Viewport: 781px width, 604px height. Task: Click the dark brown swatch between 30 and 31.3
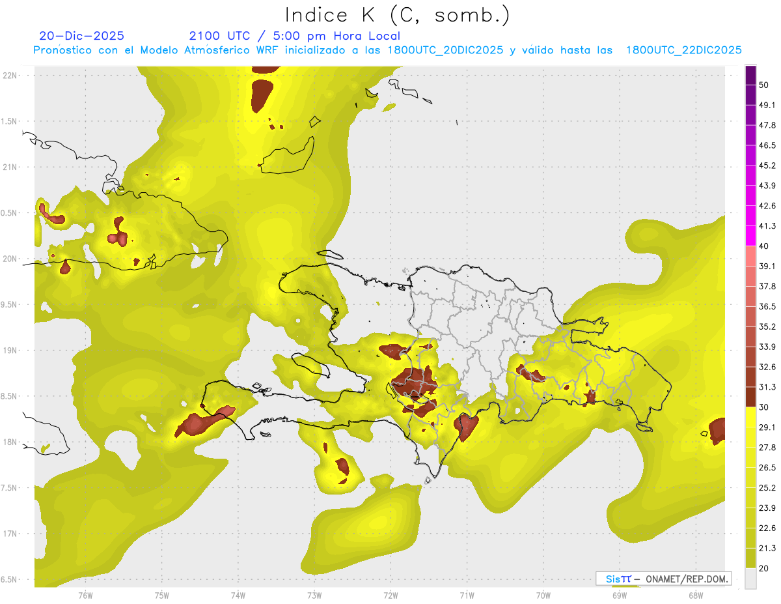pos(750,397)
